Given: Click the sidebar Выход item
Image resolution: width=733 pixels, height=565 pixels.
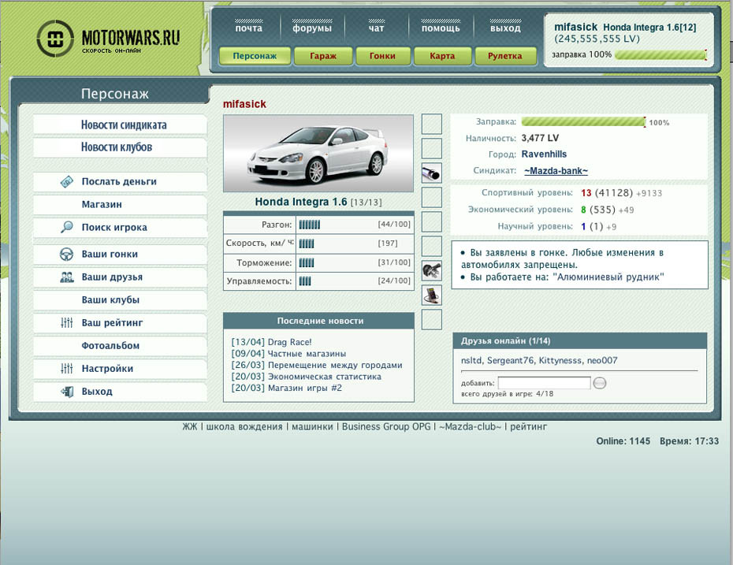Looking at the screenshot, I should coord(120,392).
